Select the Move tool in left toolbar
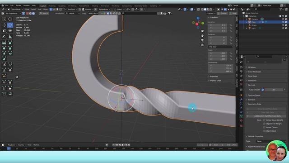 pos(4,25)
